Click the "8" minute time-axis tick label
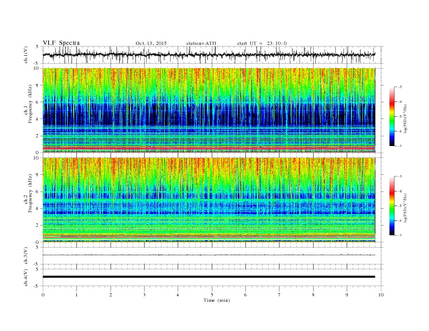The height and width of the screenshot is (331, 429). point(313,295)
